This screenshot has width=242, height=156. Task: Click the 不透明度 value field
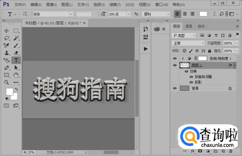tap(227, 43)
